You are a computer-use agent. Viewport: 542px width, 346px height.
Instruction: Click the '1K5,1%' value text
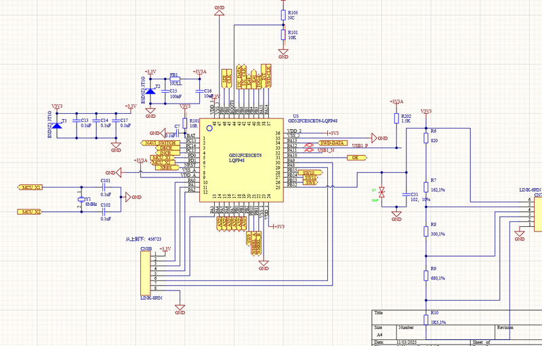[x=438, y=322]
